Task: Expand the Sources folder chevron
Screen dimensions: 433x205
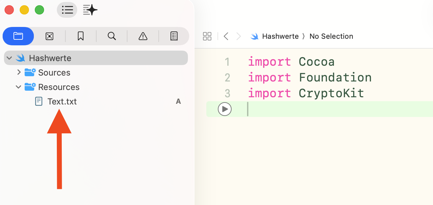Action: click(x=19, y=72)
